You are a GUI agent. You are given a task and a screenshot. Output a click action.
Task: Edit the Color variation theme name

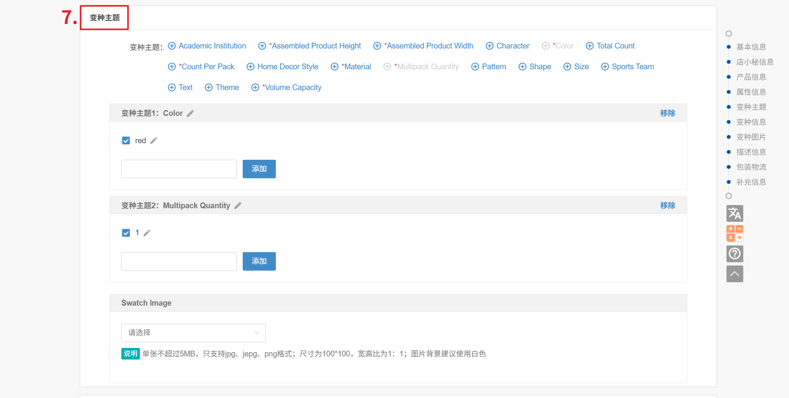tap(190, 114)
